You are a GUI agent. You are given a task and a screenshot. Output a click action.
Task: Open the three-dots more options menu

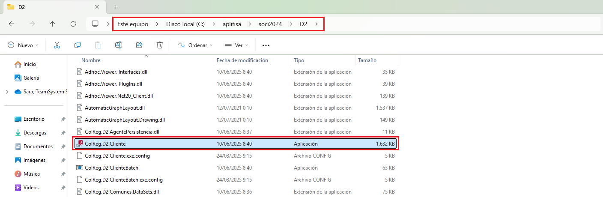(x=266, y=45)
